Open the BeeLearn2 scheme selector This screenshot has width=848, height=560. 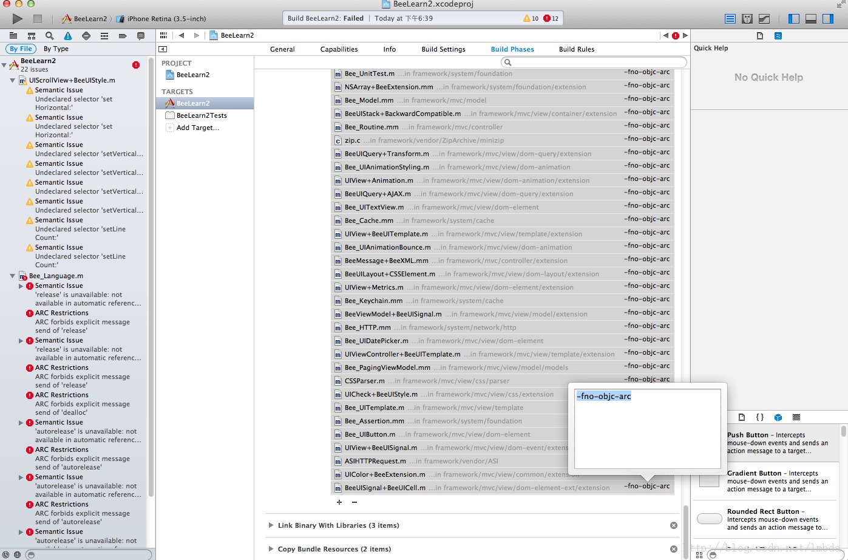pyautogui.click(x=84, y=19)
